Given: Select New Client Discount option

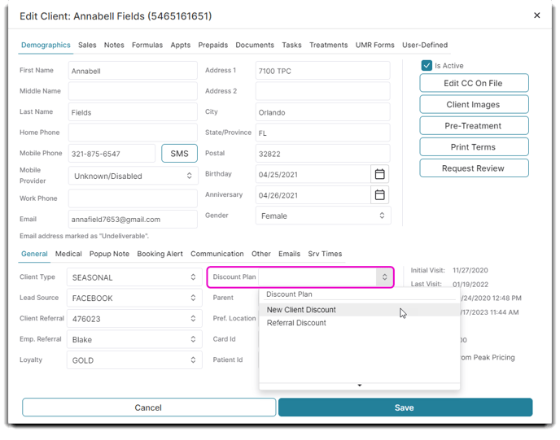Looking at the screenshot, I should point(360,310).
